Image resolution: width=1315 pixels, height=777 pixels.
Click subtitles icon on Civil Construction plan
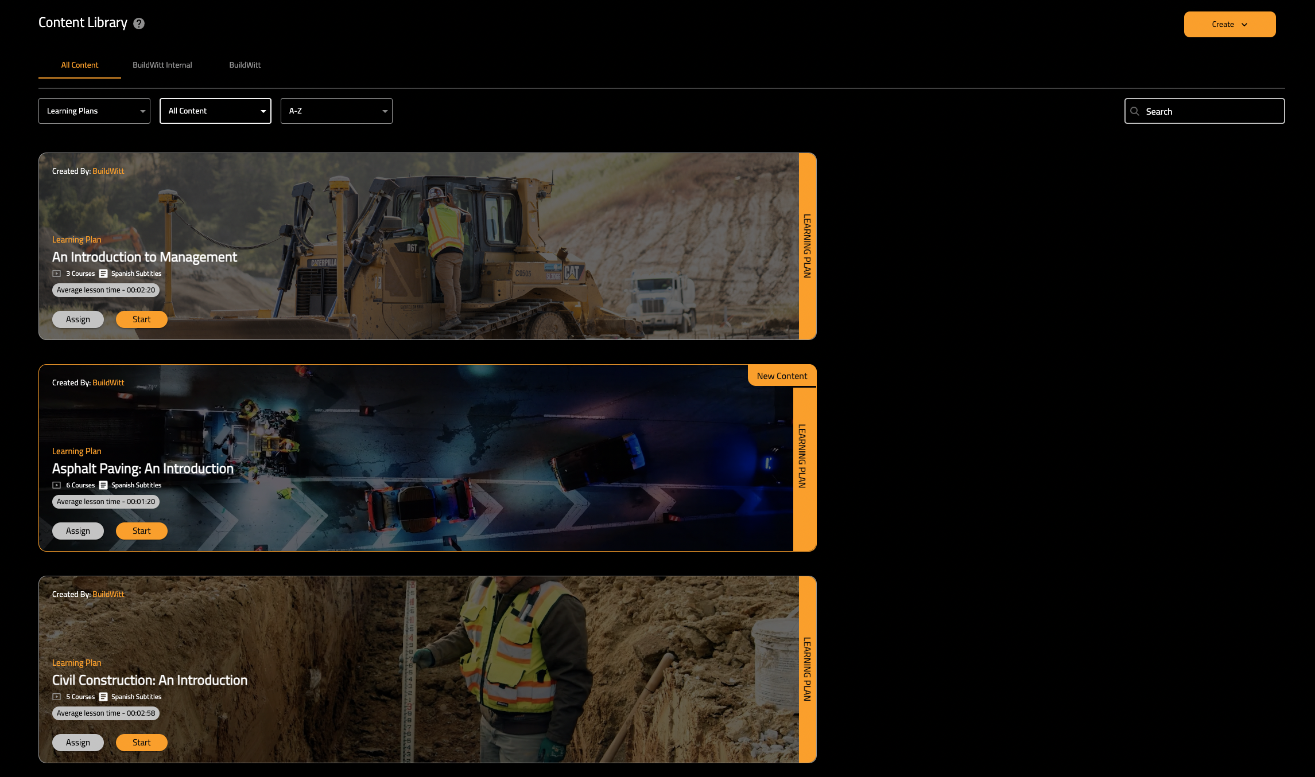coord(103,697)
